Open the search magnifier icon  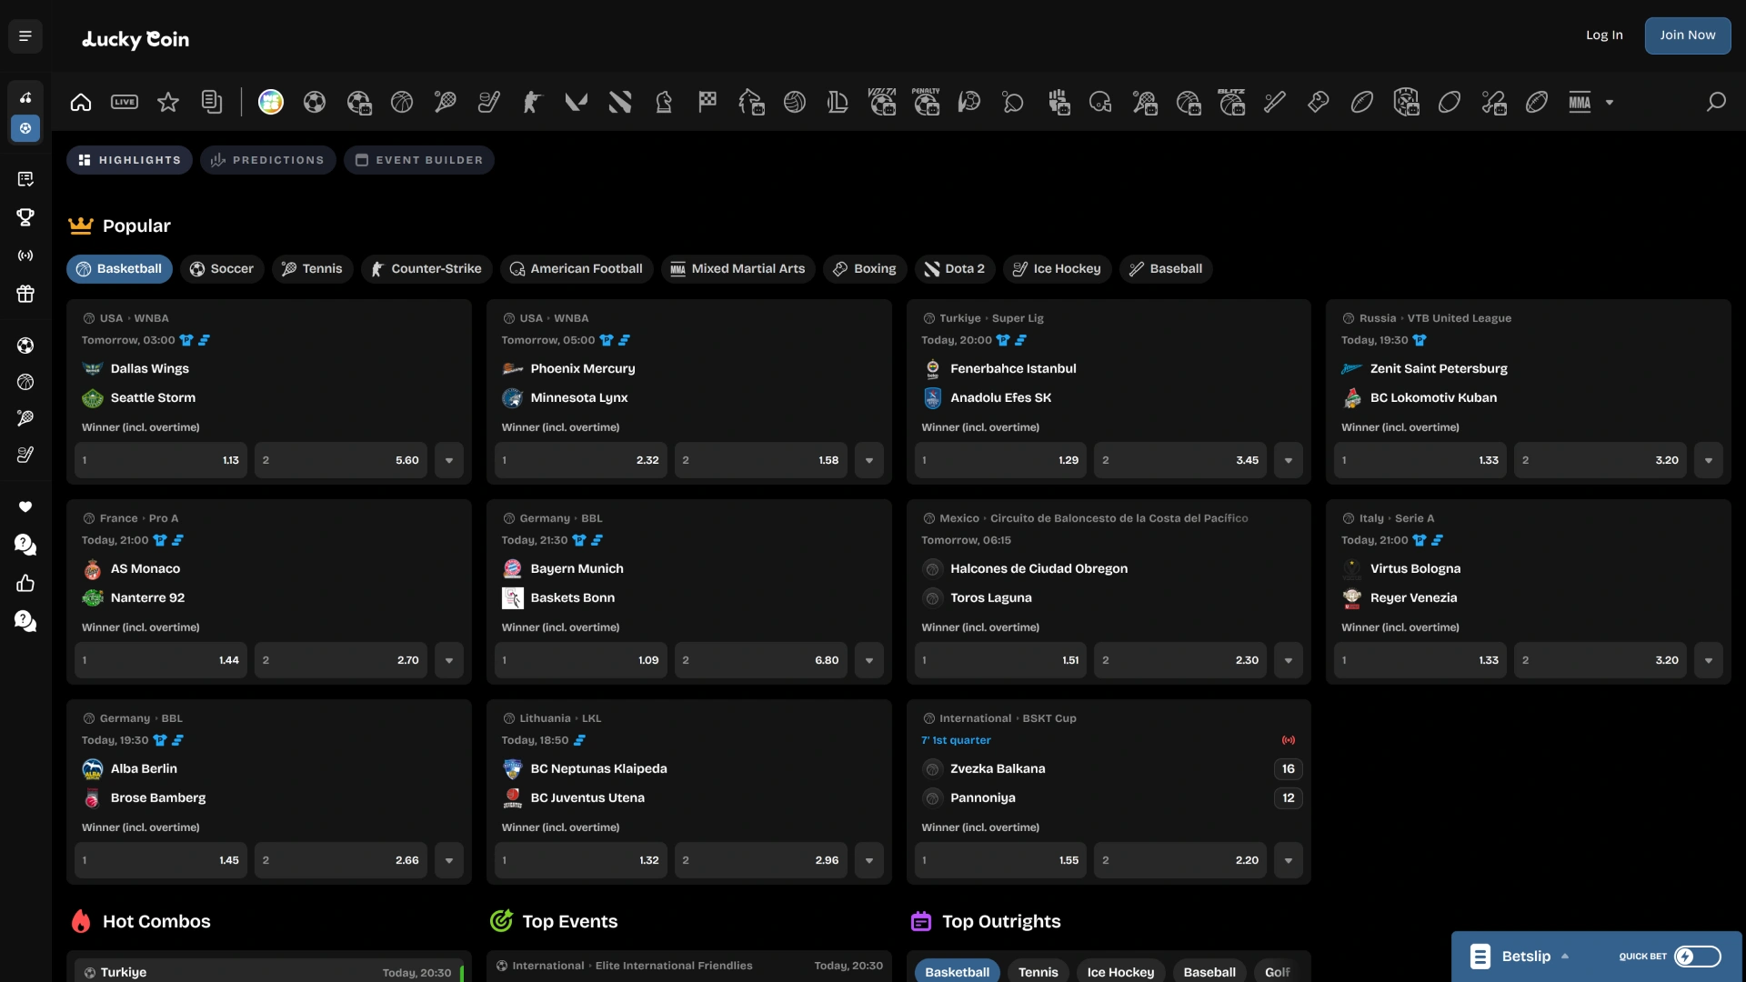[1716, 102]
